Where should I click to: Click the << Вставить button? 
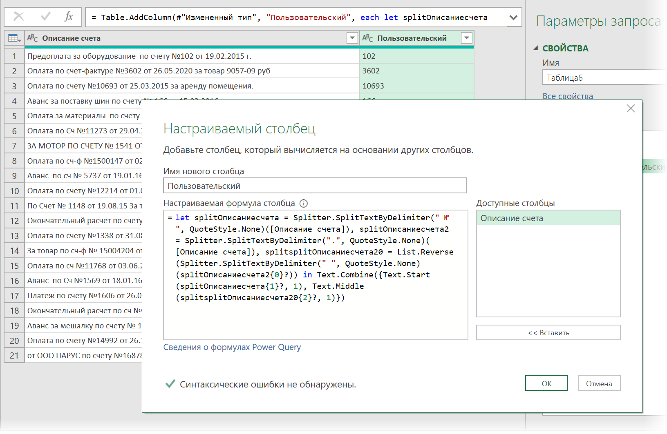pyautogui.click(x=548, y=332)
